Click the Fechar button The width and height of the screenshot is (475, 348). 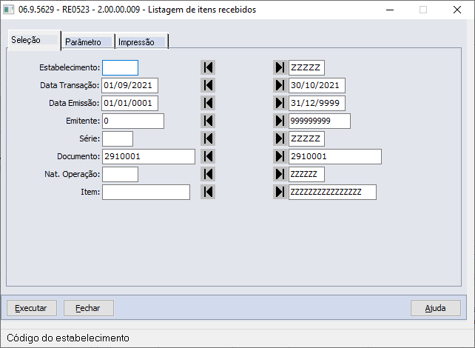point(89,308)
